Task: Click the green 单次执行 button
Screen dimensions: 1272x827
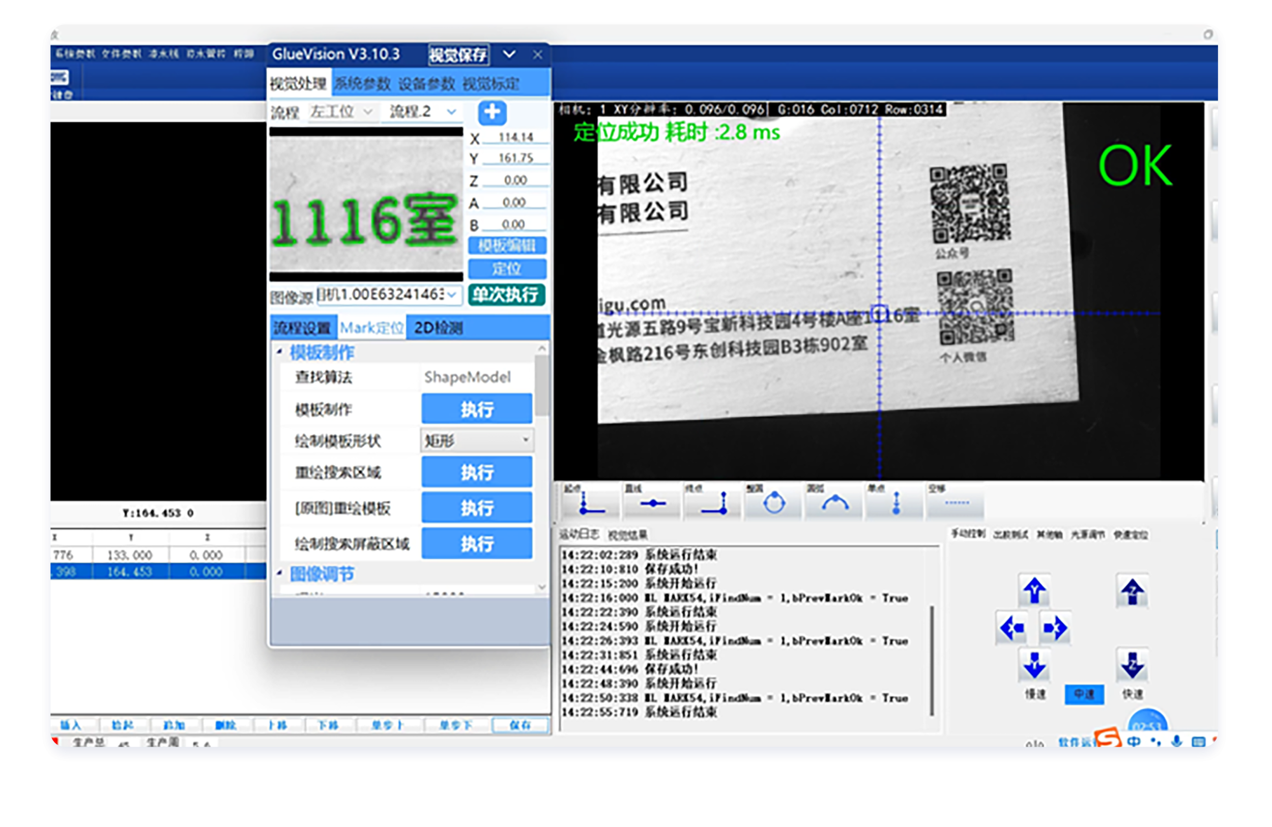Action: pos(506,295)
